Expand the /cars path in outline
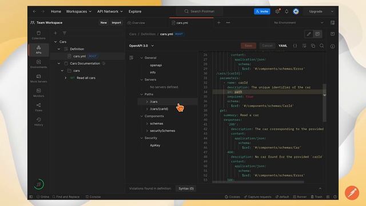The height and width of the screenshot is (206, 366). click(x=147, y=102)
